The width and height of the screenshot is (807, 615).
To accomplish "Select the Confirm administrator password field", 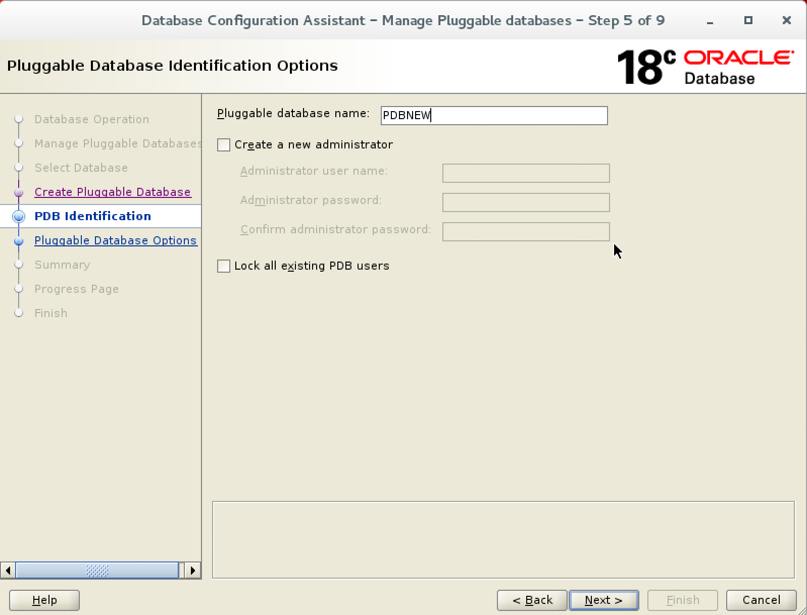I will tap(526, 232).
